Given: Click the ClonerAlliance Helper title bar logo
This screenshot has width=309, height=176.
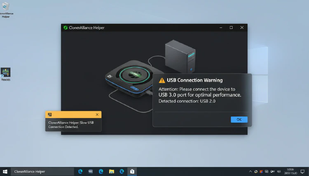Looking at the screenshot, I should click(66, 27).
